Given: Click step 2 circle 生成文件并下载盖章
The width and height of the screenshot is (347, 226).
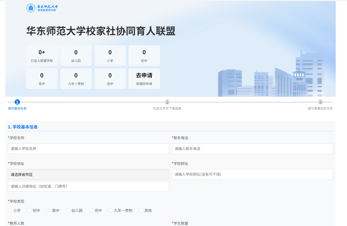Looking at the screenshot, I should tap(167, 102).
